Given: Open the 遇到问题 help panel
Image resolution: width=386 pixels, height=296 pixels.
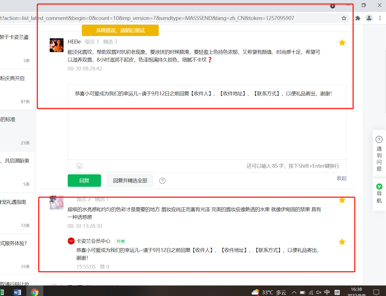Looking at the screenshot, I should point(379,154).
